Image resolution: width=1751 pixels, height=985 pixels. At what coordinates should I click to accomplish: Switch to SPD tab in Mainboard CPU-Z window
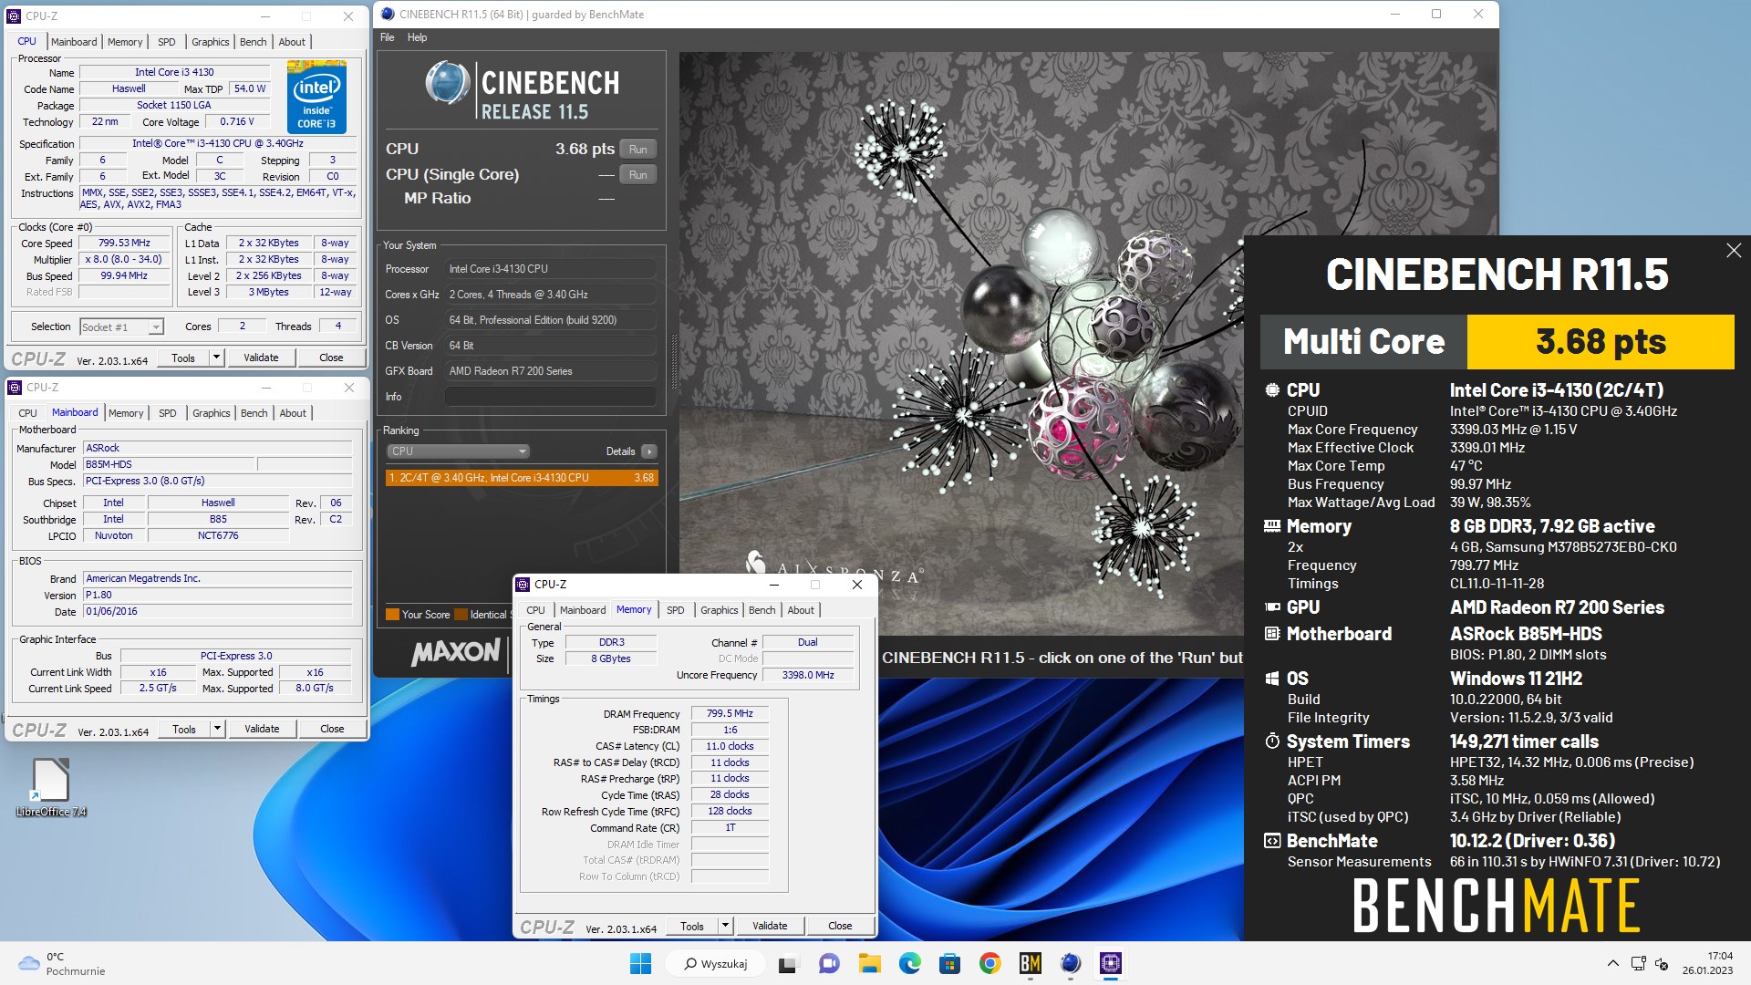coord(168,413)
